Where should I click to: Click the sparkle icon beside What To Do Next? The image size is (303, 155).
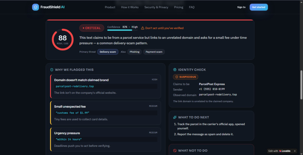tap(175, 117)
